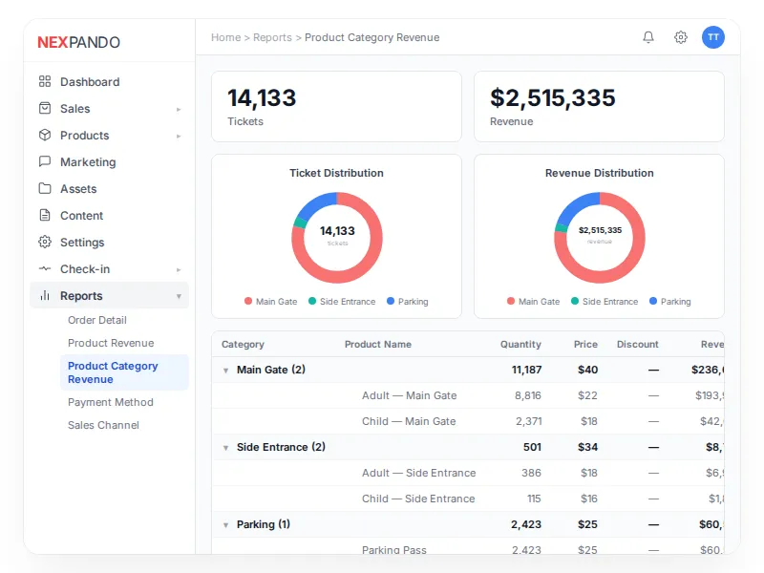Select the Parking Pass row
Image resolution: width=764 pixels, height=573 pixels.
[468, 547]
